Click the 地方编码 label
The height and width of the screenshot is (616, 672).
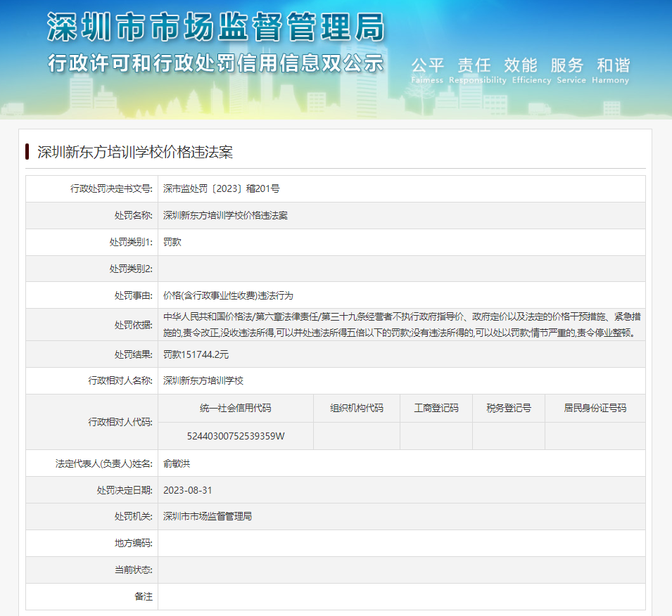pos(133,543)
